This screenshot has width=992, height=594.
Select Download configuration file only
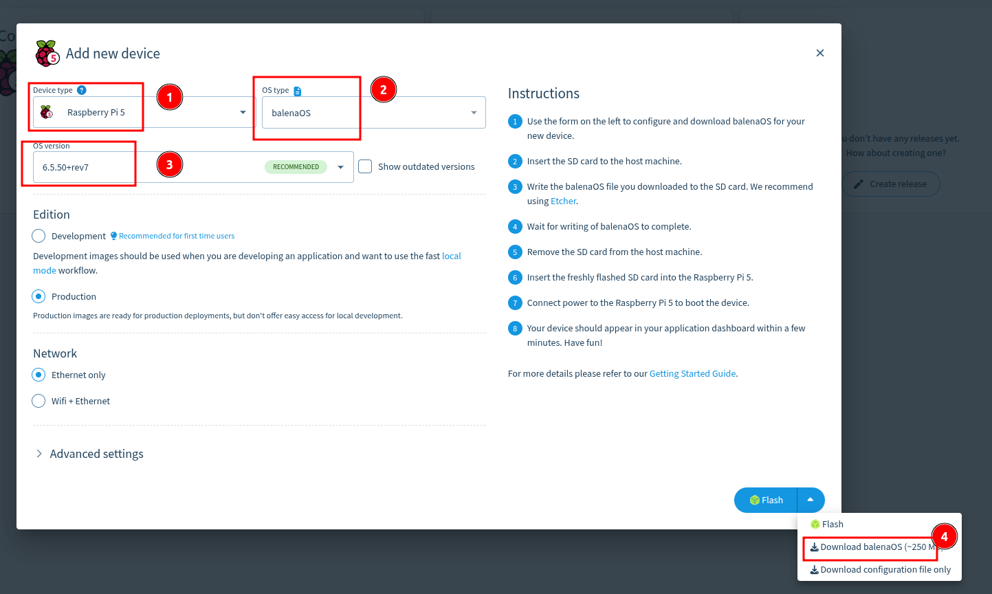(x=880, y=569)
